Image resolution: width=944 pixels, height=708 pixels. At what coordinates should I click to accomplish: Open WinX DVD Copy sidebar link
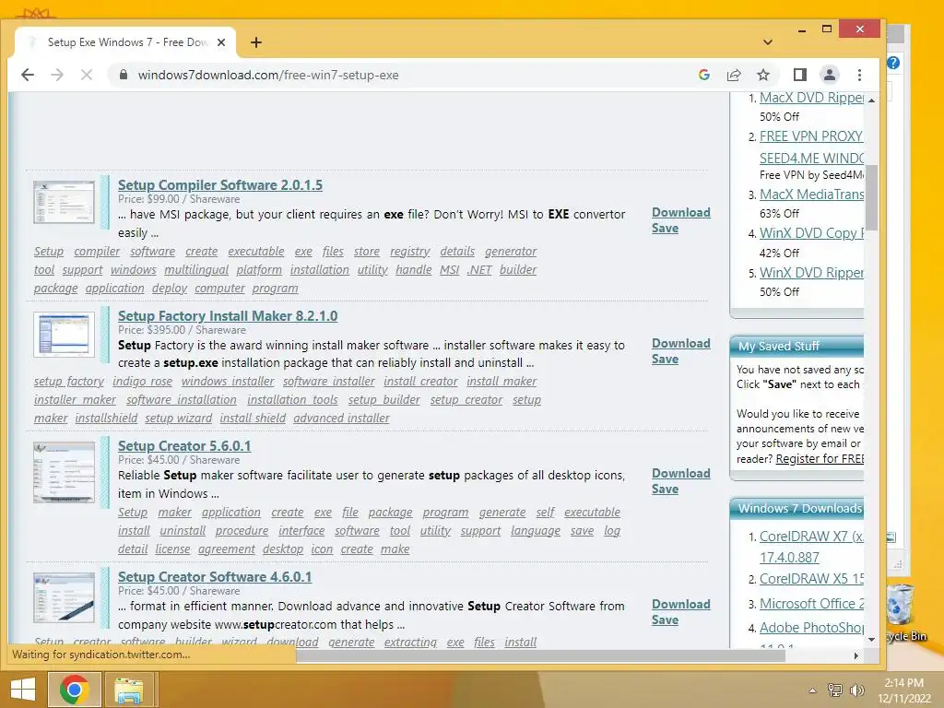(811, 233)
